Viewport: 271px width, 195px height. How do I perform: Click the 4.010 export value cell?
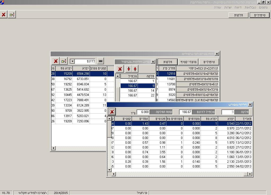pos(226,138)
